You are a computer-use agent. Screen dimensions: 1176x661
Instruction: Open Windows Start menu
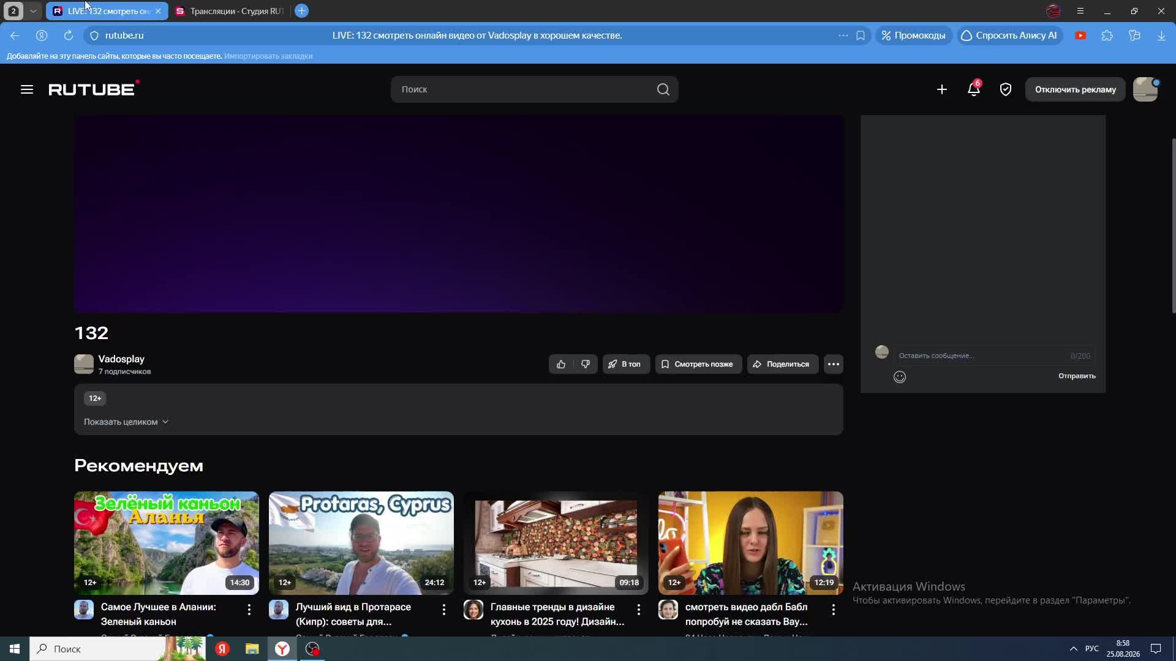(15, 649)
